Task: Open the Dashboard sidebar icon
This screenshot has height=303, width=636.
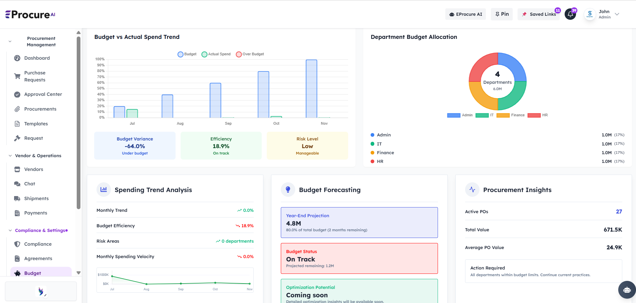Action: (x=17, y=58)
